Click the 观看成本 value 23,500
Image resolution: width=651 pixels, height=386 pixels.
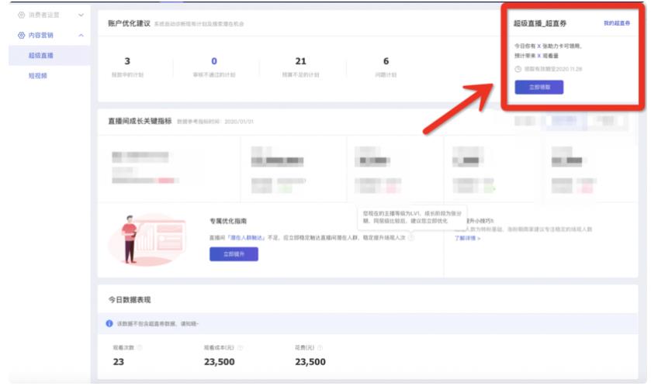[x=220, y=362]
